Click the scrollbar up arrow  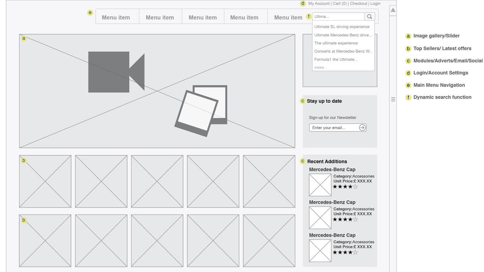pos(393,10)
